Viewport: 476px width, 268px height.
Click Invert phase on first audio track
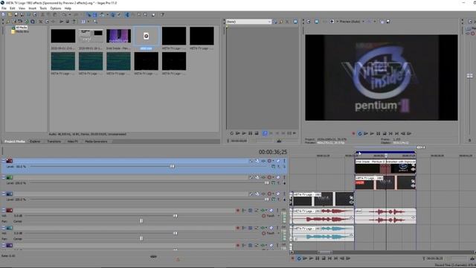coord(244,210)
